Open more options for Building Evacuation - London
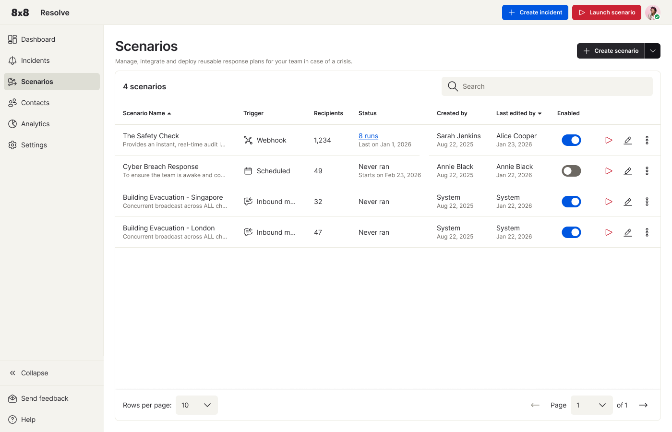 (647, 232)
